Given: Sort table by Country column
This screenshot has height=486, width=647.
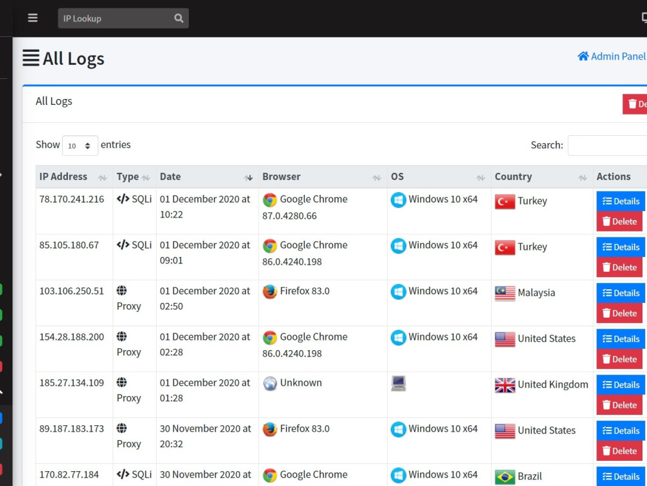Looking at the screenshot, I should click(x=542, y=177).
